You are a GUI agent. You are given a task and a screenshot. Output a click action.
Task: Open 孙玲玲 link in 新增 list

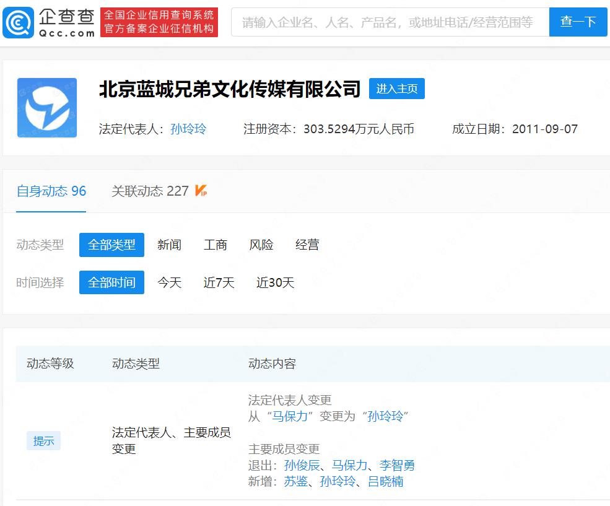[x=338, y=481]
